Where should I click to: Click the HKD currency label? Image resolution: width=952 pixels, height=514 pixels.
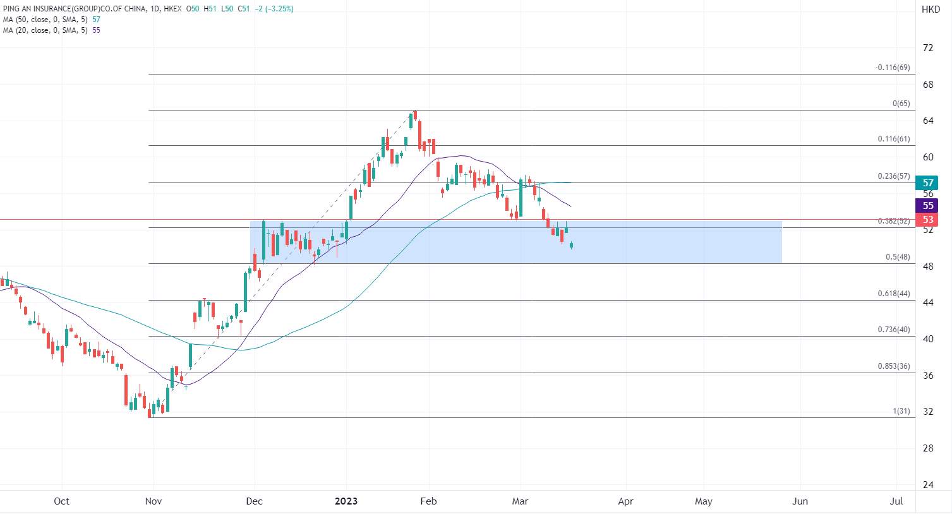coord(931,9)
